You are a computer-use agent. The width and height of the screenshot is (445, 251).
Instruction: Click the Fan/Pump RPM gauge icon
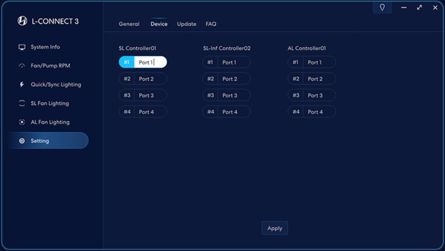(x=22, y=66)
